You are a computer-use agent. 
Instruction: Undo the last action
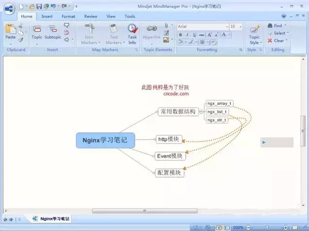coord(53,6)
